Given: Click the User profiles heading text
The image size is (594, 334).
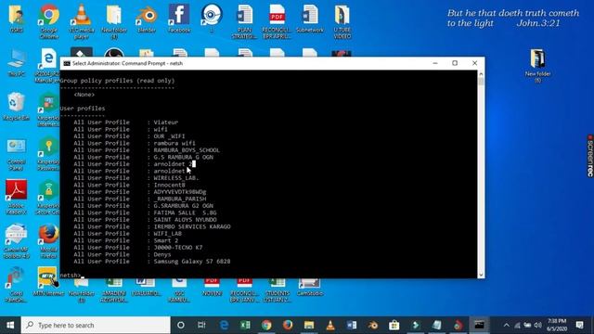Looking at the screenshot, I should [x=83, y=109].
